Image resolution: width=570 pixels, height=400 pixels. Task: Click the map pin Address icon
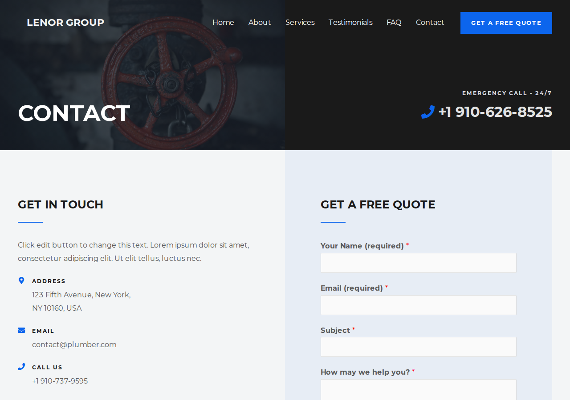click(21, 280)
